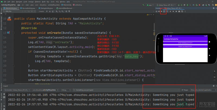Open emulator extended controls three-dot menu
The image size is (217, 110).
[185, 11]
